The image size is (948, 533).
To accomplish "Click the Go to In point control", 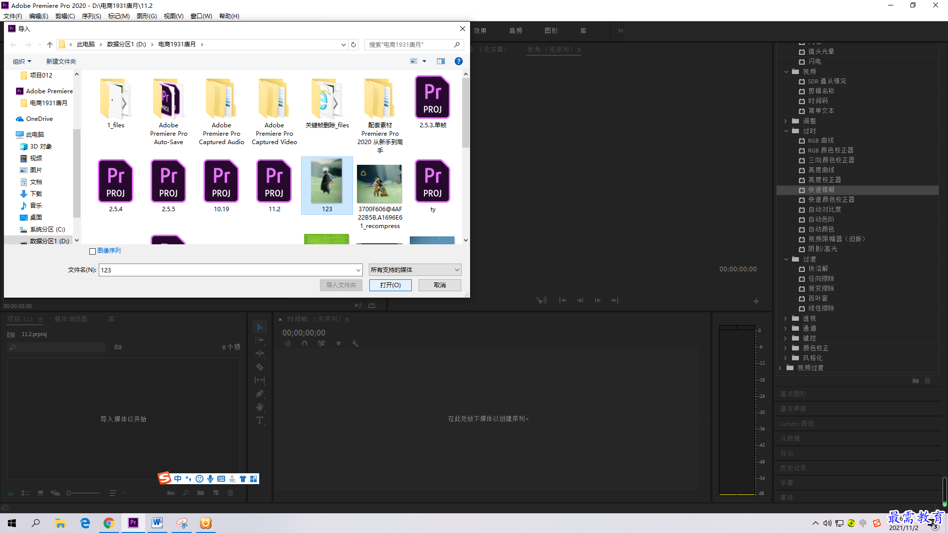I will click(563, 300).
